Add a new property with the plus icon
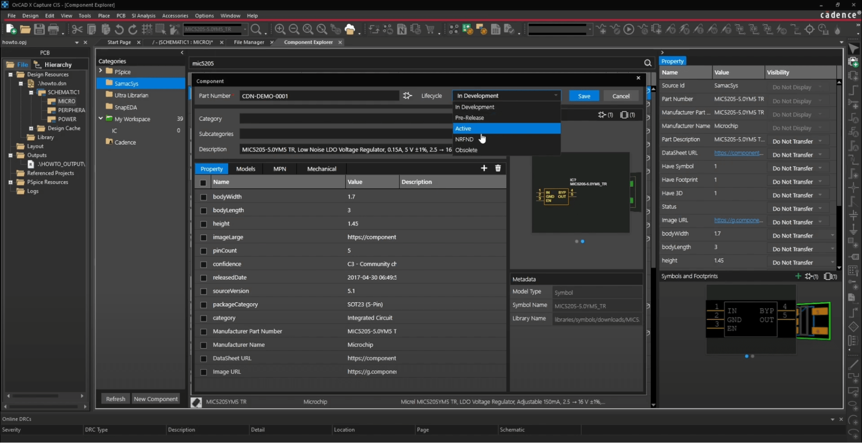The width and height of the screenshot is (862, 443). coord(484,168)
